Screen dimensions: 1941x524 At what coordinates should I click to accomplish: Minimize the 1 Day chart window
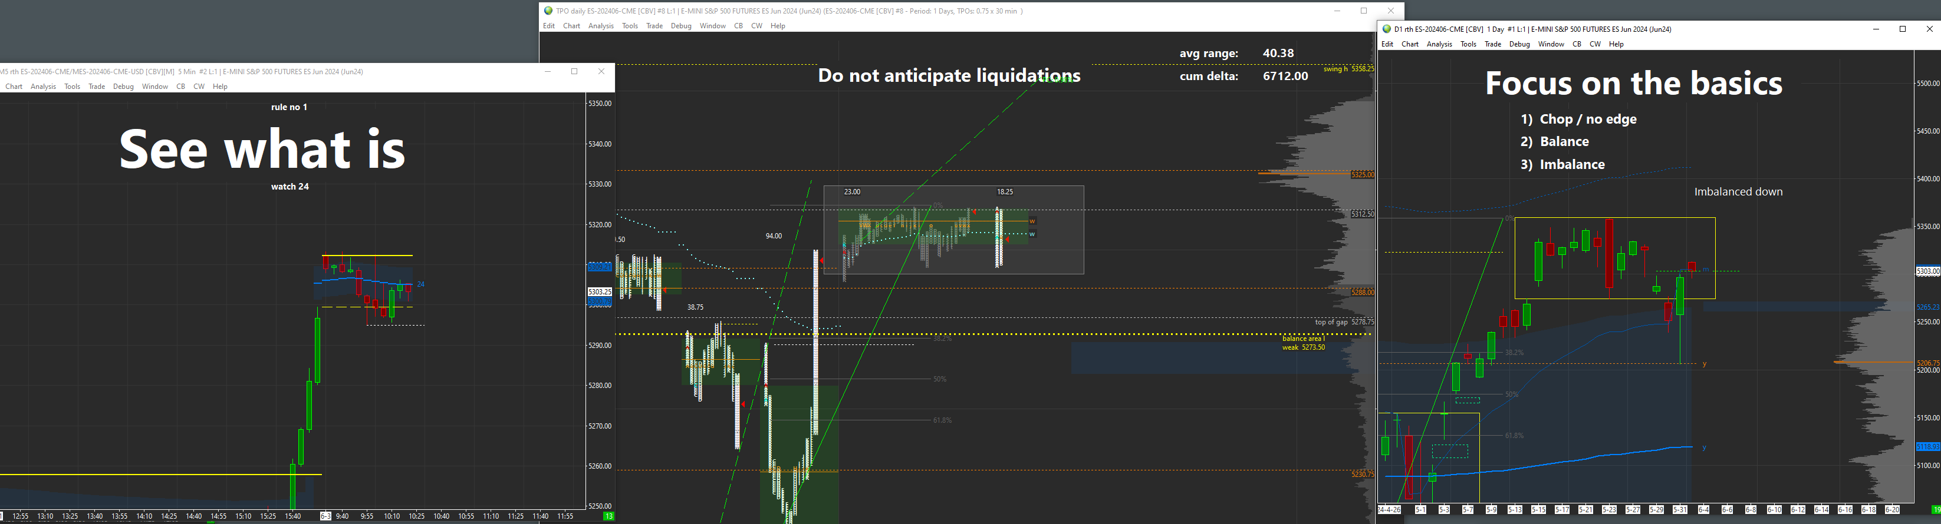[1876, 29]
